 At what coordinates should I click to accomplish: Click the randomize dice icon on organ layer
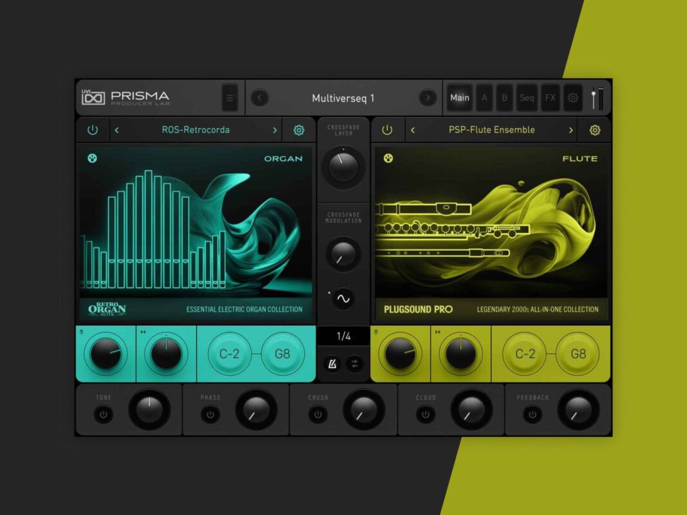(x=92, y=158)
